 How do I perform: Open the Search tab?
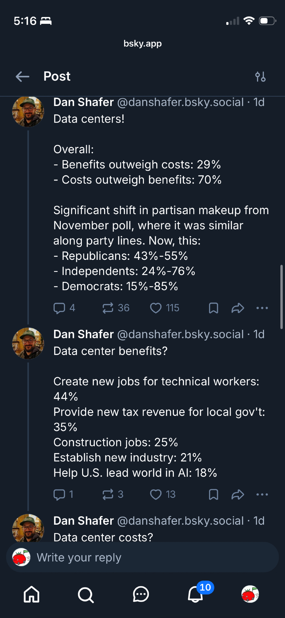coord(86,594)
